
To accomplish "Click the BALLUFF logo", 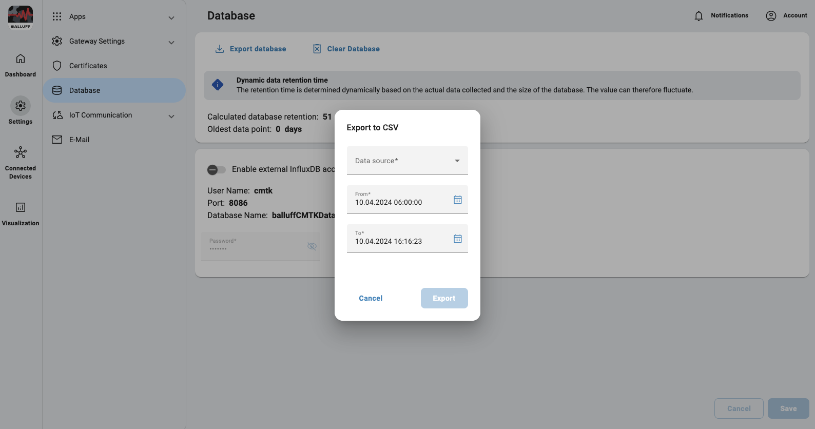I will (x=21, y=17).
